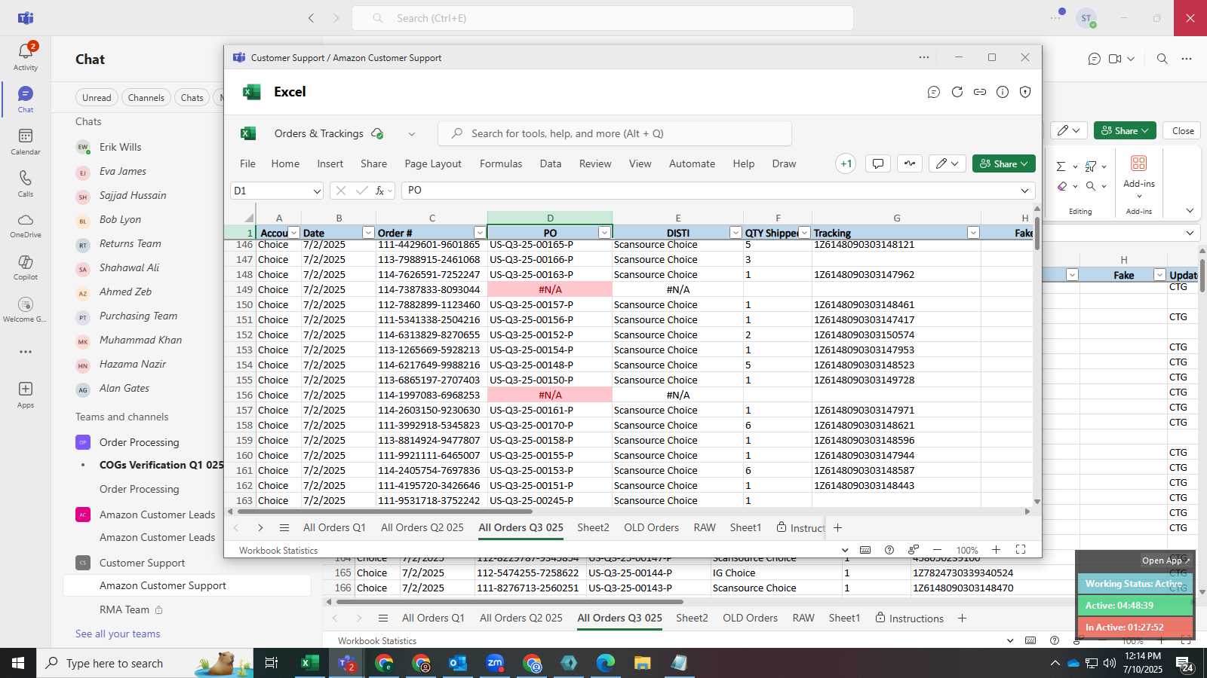Select tracking cell 1Z6148090303148121

pos(896,245)
